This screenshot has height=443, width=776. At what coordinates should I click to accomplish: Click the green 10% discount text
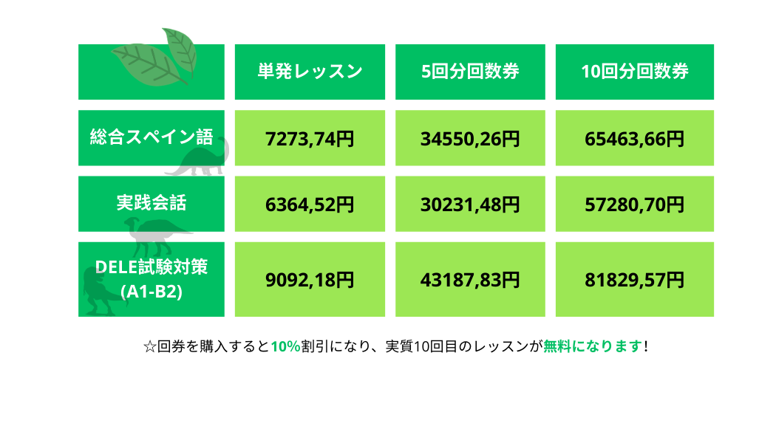[285, 346]
